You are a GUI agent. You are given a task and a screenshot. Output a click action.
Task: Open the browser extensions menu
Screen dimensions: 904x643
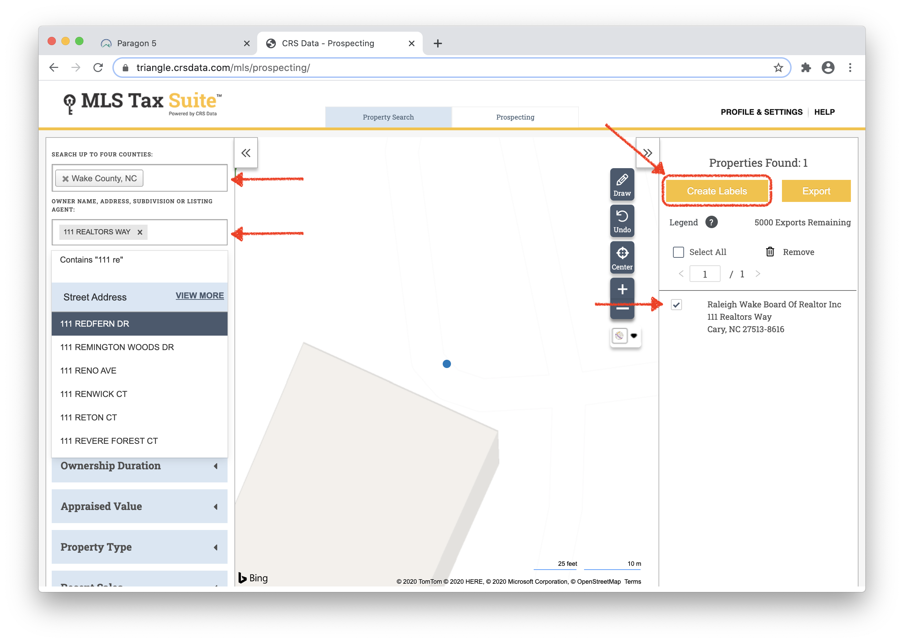click(806, 68)
